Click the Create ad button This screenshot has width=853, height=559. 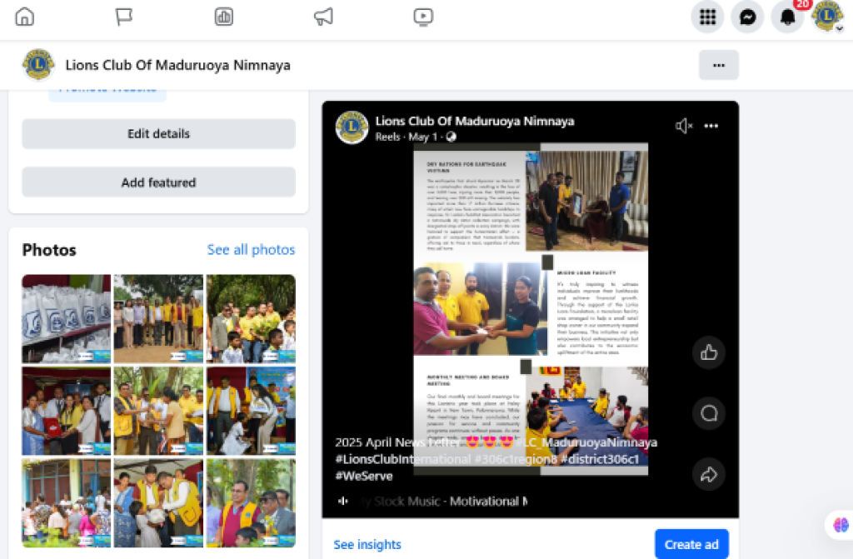pos(691,544)
